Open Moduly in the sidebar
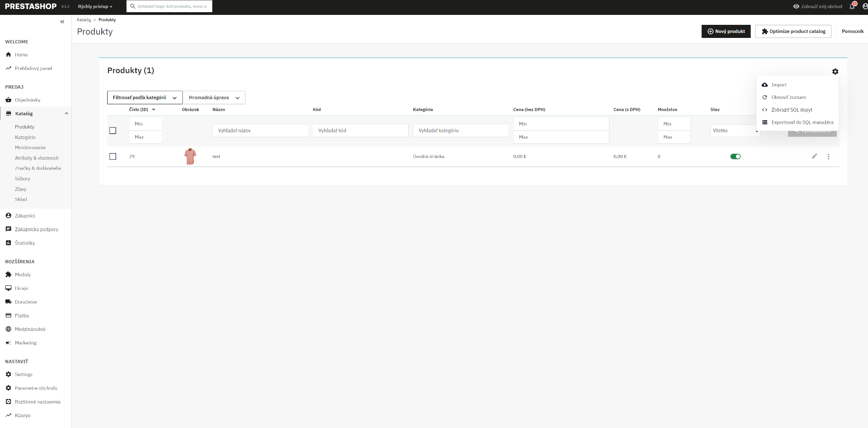The image size is (868, 428). (x=23, y=274)
